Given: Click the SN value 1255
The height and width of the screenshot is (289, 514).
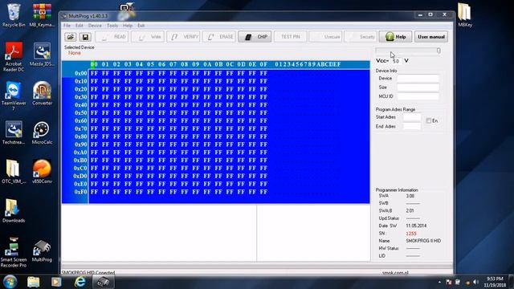Looking at the screenshot, I should [411, 234].
